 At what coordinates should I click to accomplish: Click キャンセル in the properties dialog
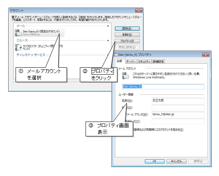176,161
